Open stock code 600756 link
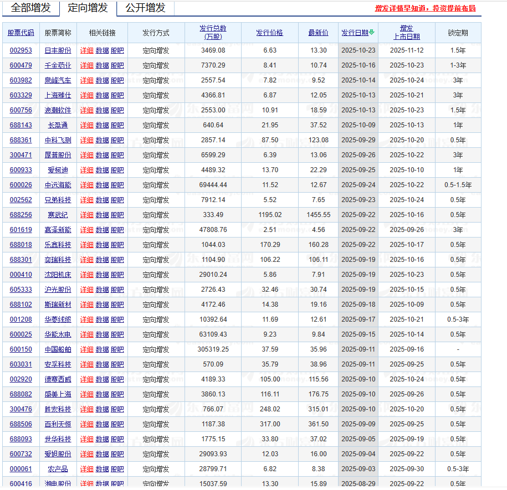The width and height of the screenshot is (507, 490). tap(21, 110)
